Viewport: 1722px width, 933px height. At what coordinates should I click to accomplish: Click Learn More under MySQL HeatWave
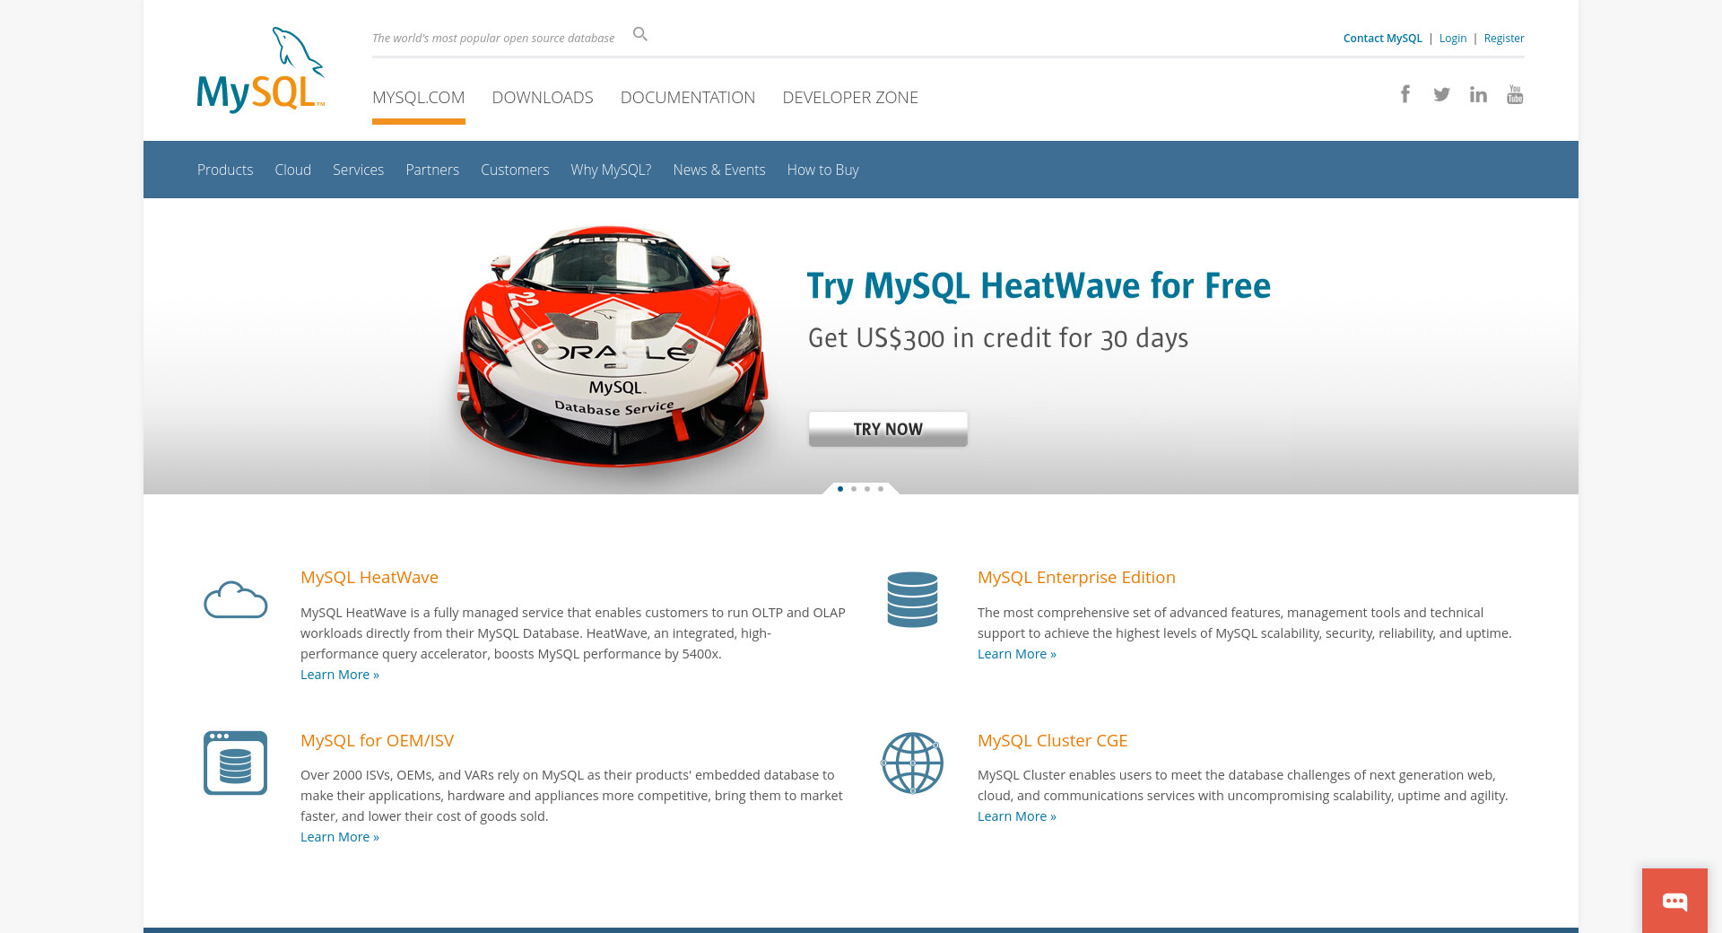340,675
